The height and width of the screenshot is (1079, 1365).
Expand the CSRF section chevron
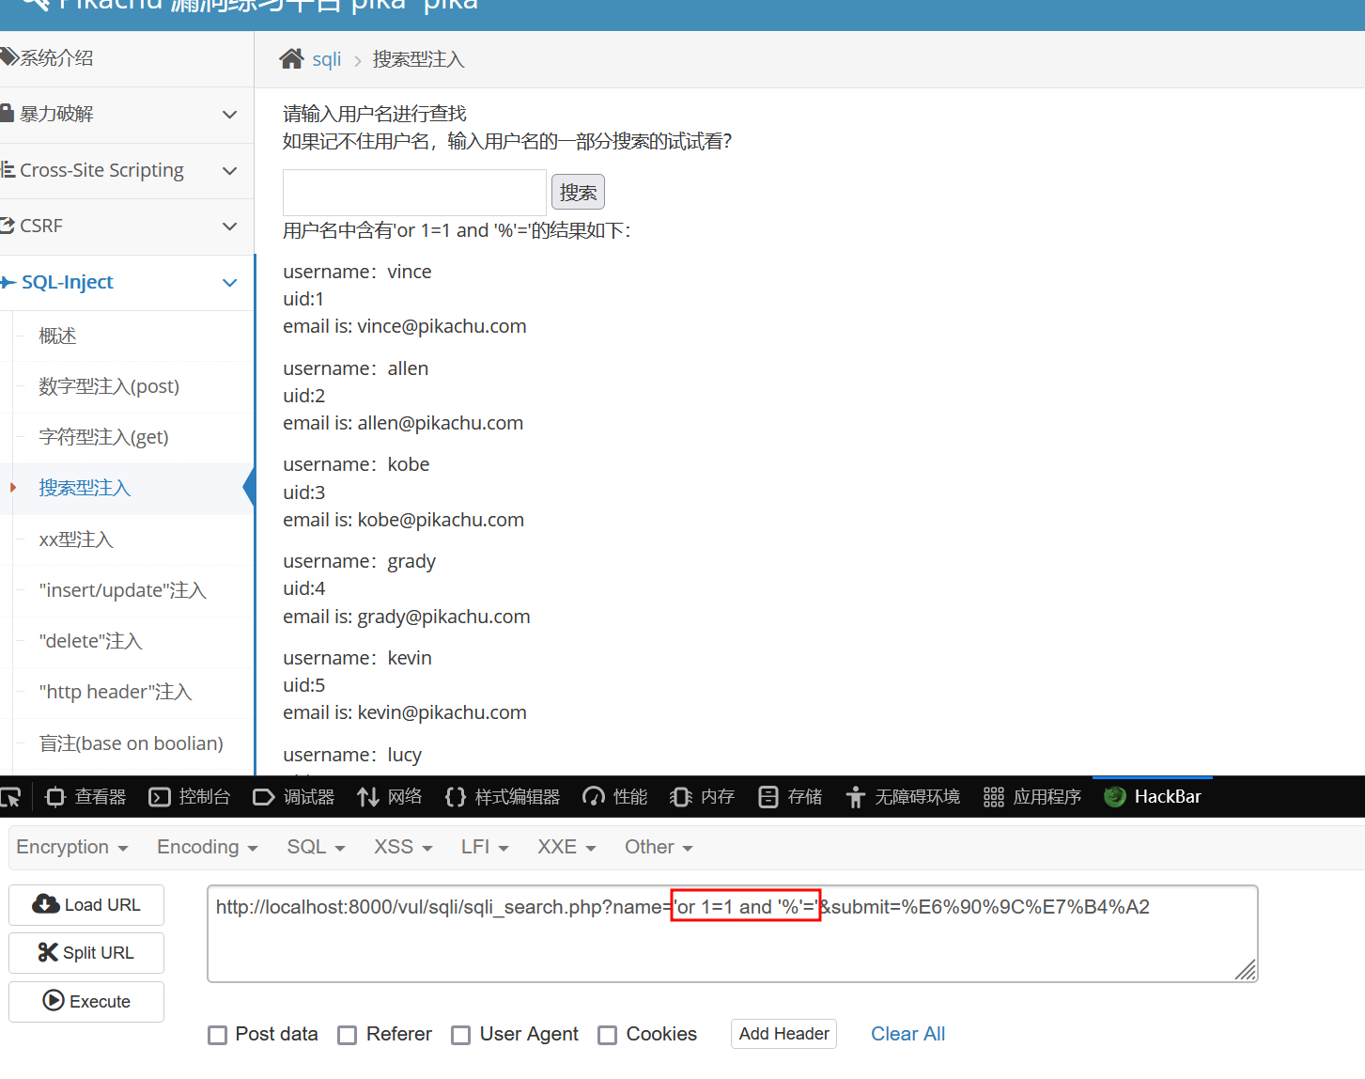pos(229,227)
